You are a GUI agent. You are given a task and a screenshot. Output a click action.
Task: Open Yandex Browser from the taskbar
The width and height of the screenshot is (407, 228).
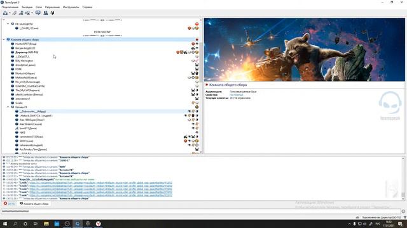tap(98, 224)
